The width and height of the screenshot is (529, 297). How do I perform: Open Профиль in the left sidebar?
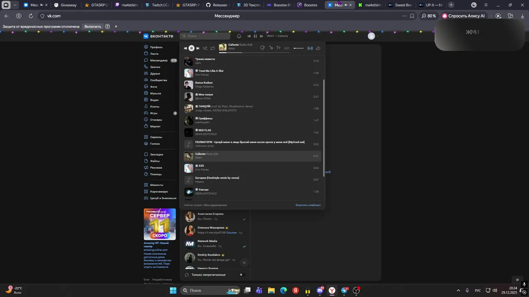tap(156, 47)
